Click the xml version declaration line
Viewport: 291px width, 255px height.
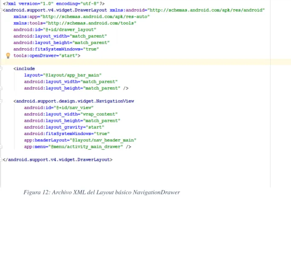(x=54, y=4)
